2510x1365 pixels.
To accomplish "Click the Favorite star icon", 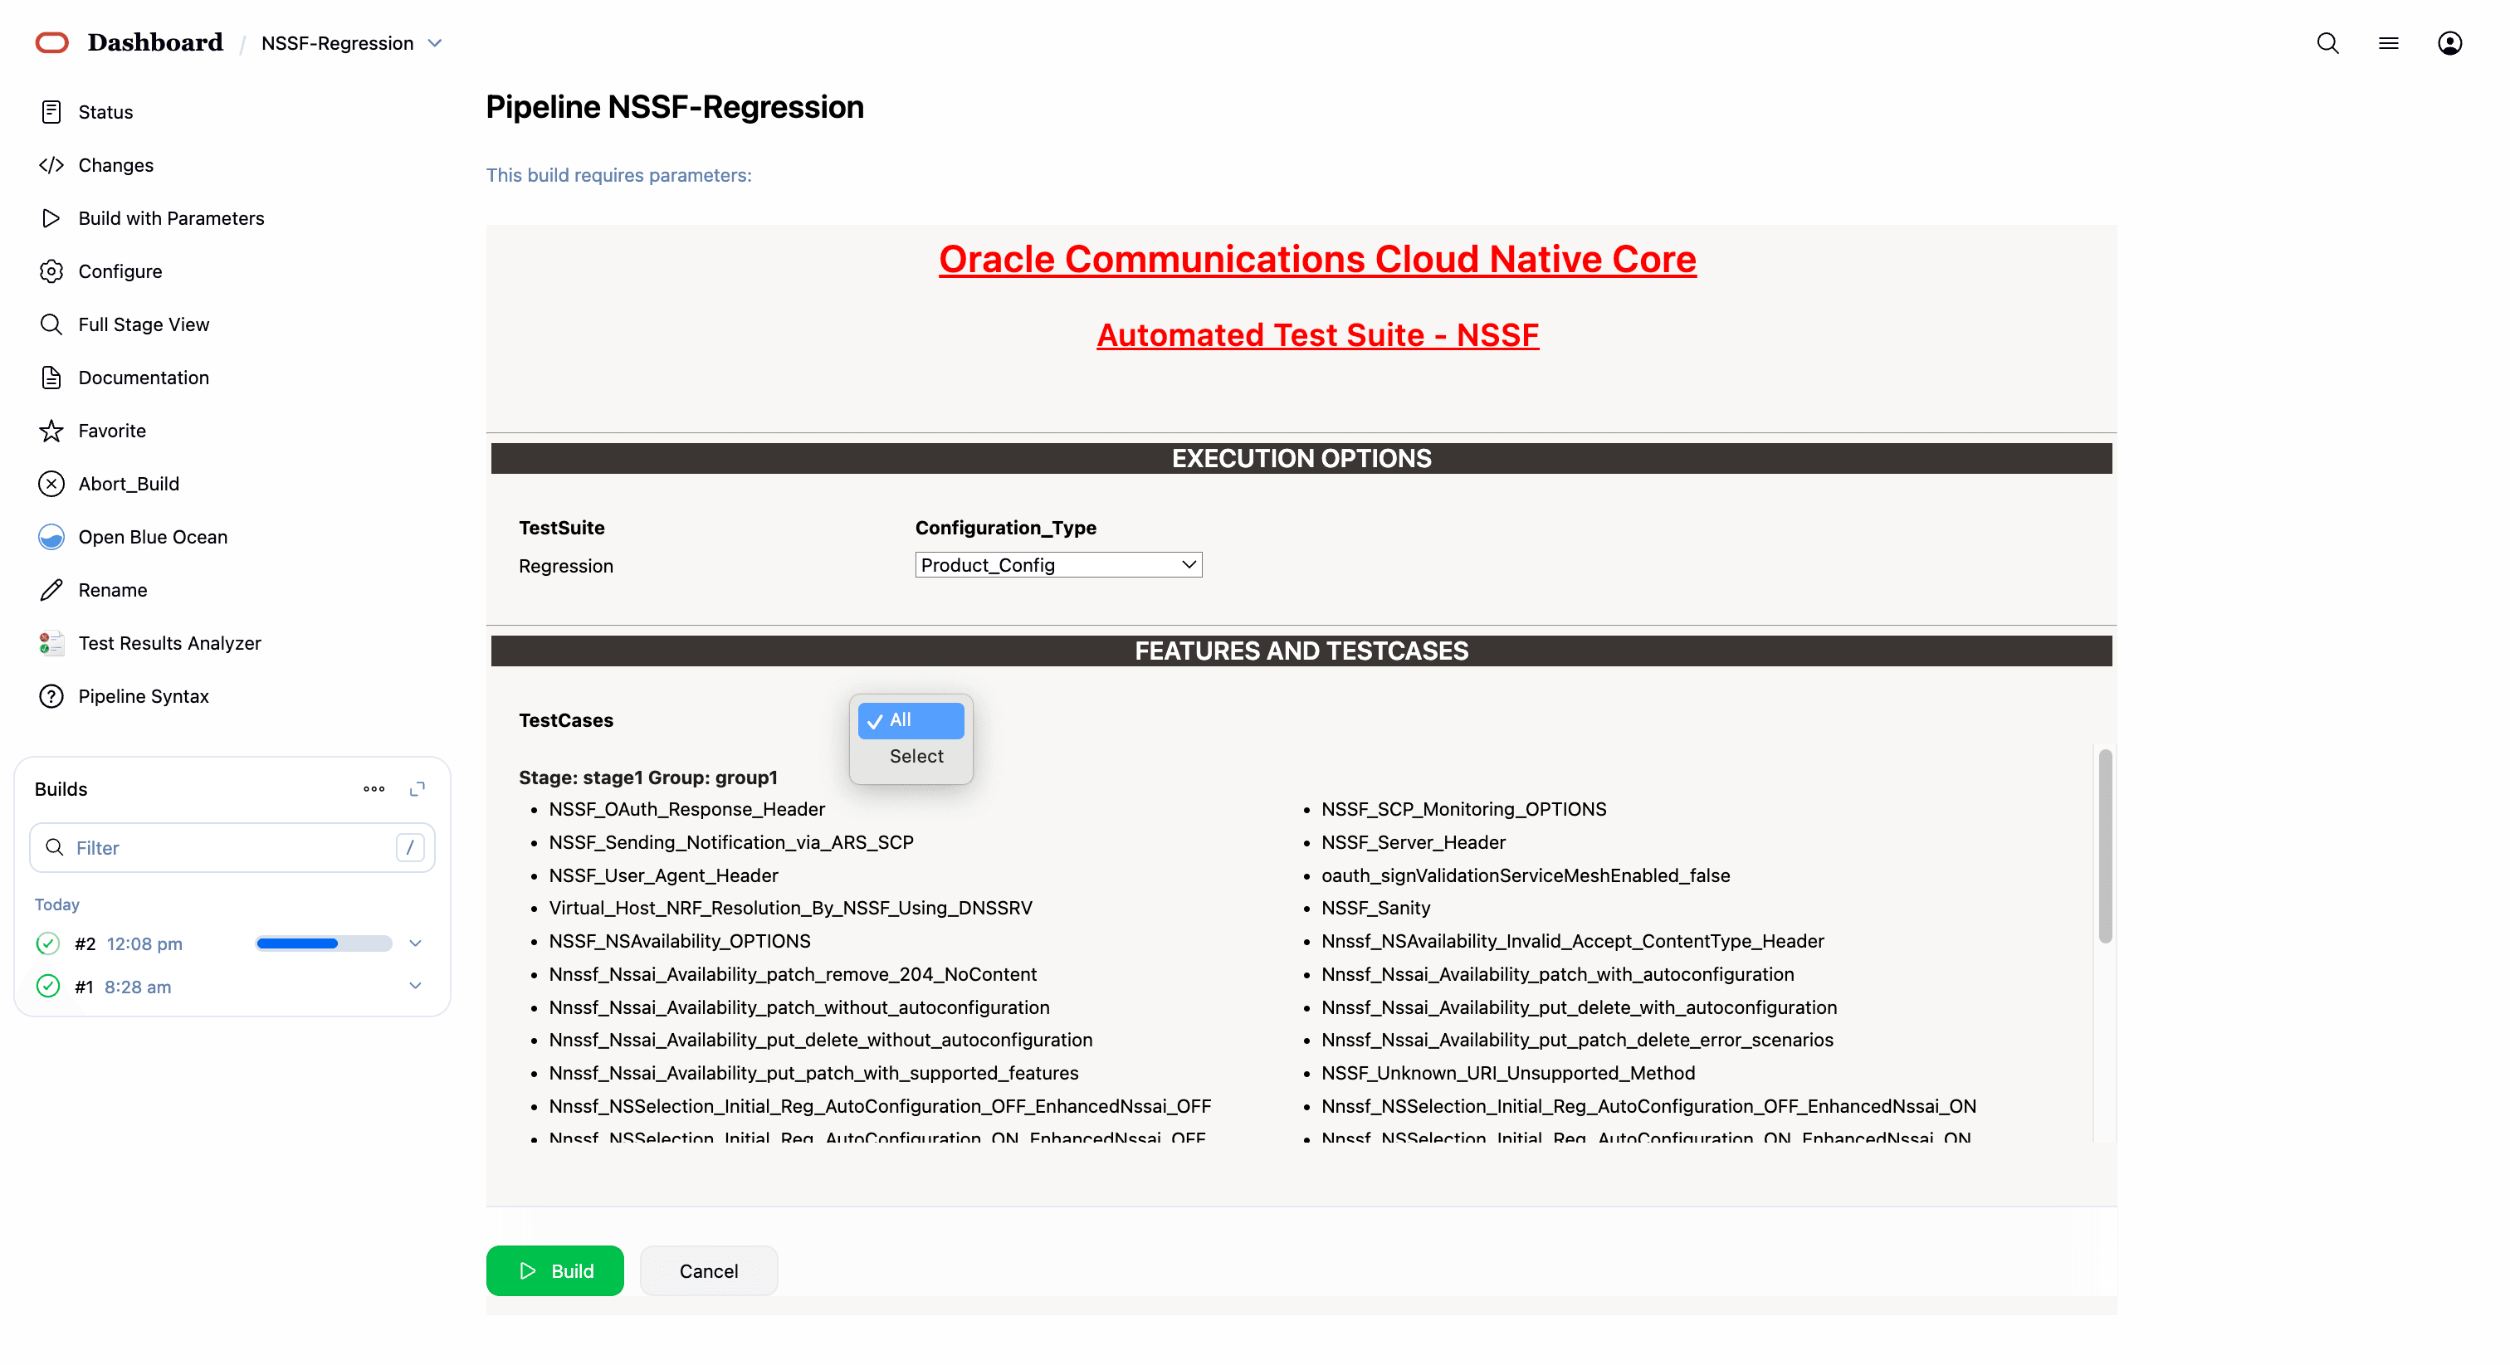I will (x=51, y=431).
